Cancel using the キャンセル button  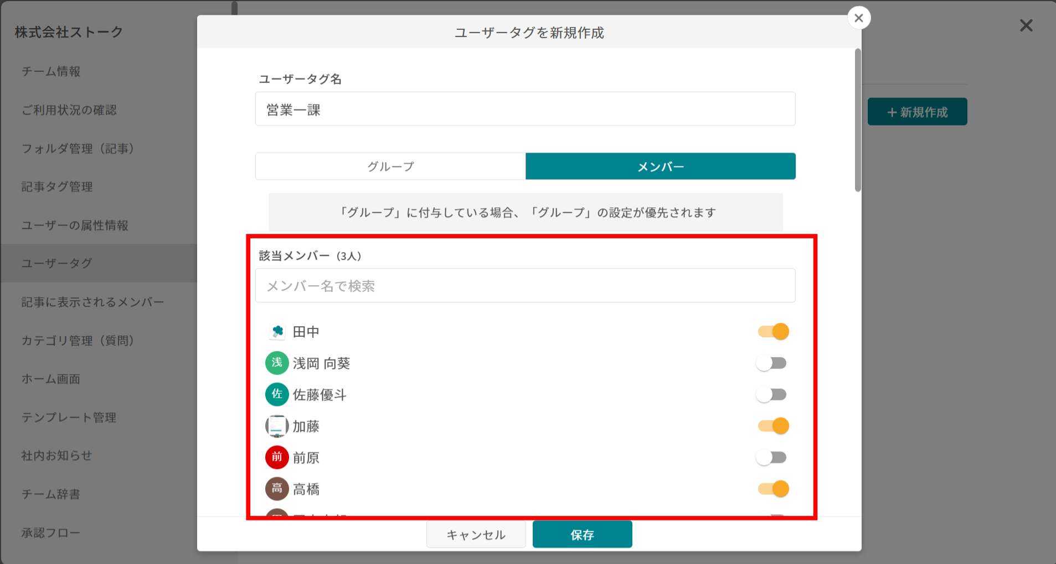(476, 534)
